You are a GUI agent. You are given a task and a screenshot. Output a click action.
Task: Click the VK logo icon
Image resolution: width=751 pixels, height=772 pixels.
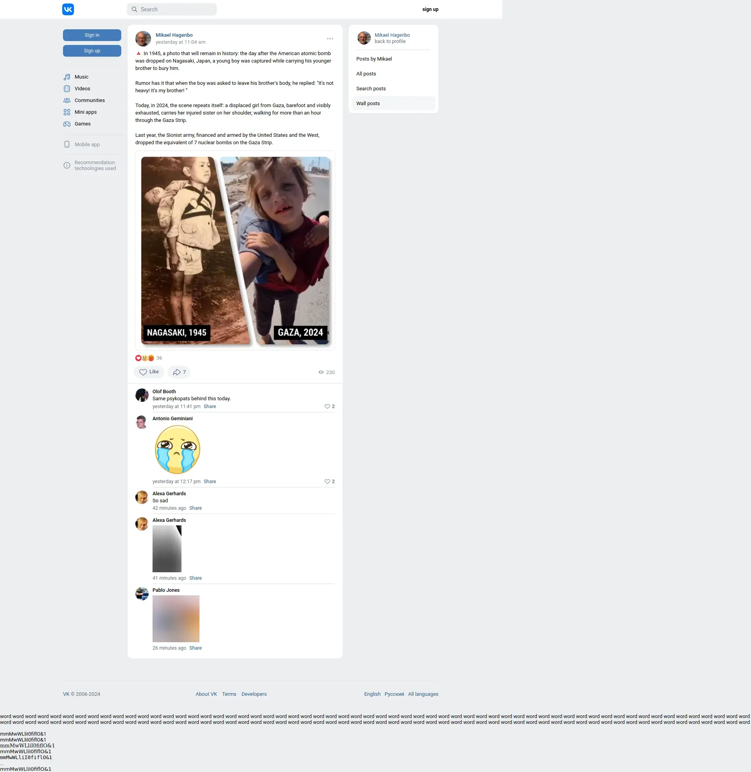tap(68, 9)
